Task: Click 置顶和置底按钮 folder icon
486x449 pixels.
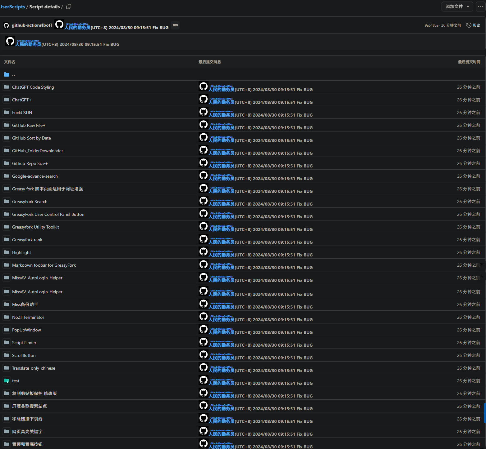Action: pyautogui.click(x=7, y=444)
